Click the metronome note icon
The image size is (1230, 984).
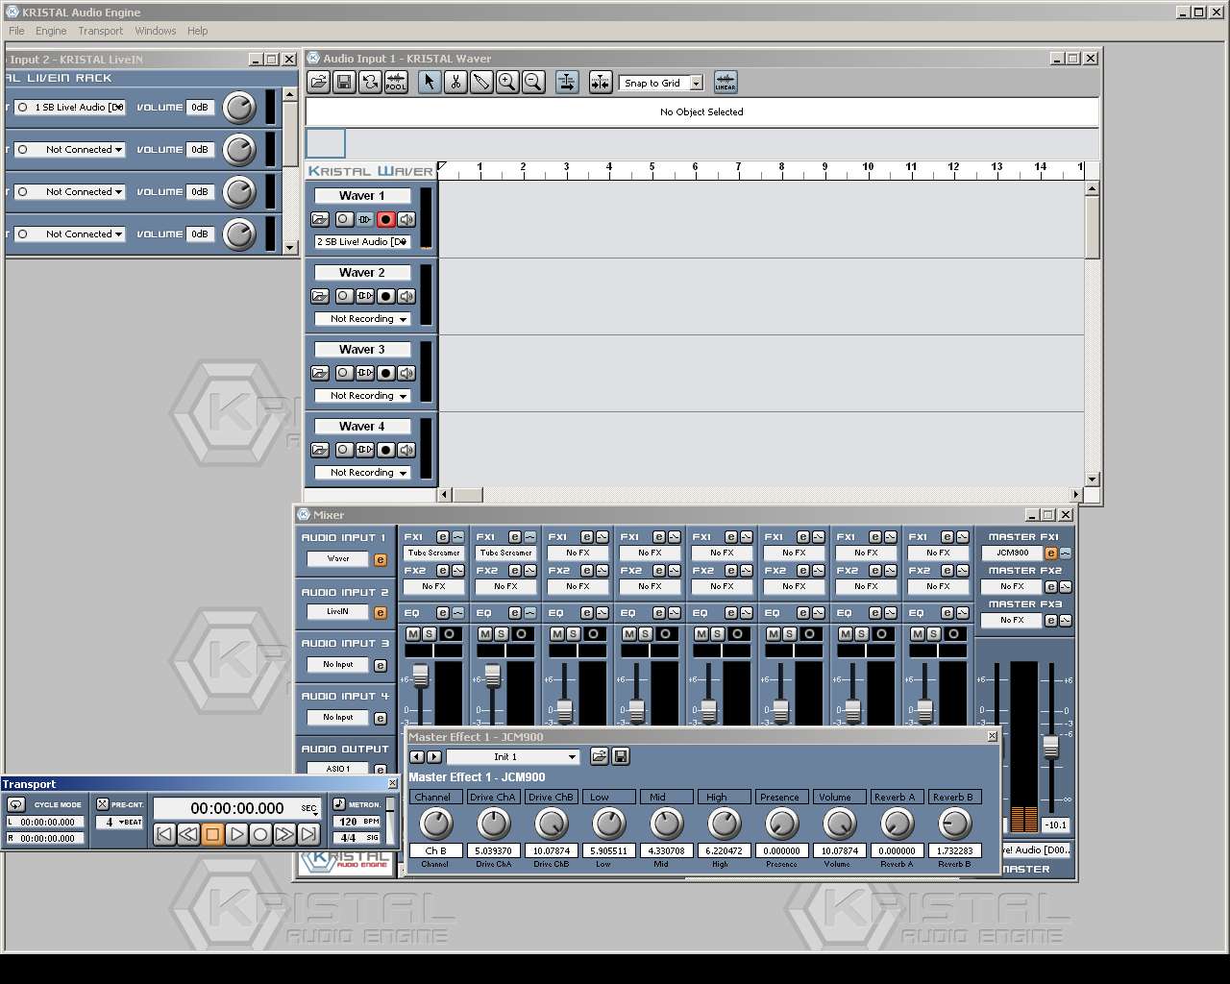[x=339, y=803]
